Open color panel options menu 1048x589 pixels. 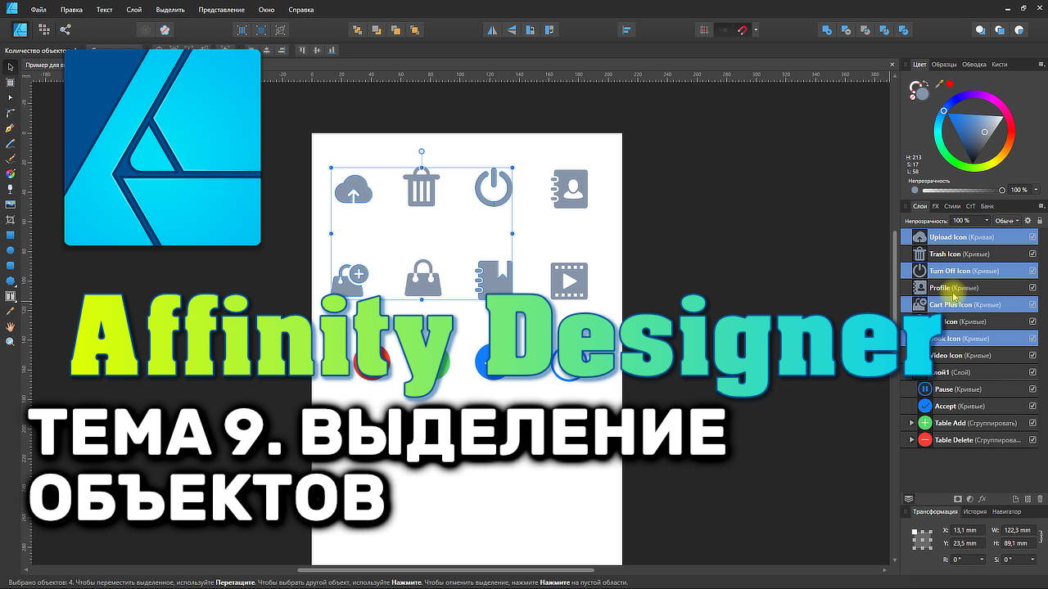(x=1040, y=64)
